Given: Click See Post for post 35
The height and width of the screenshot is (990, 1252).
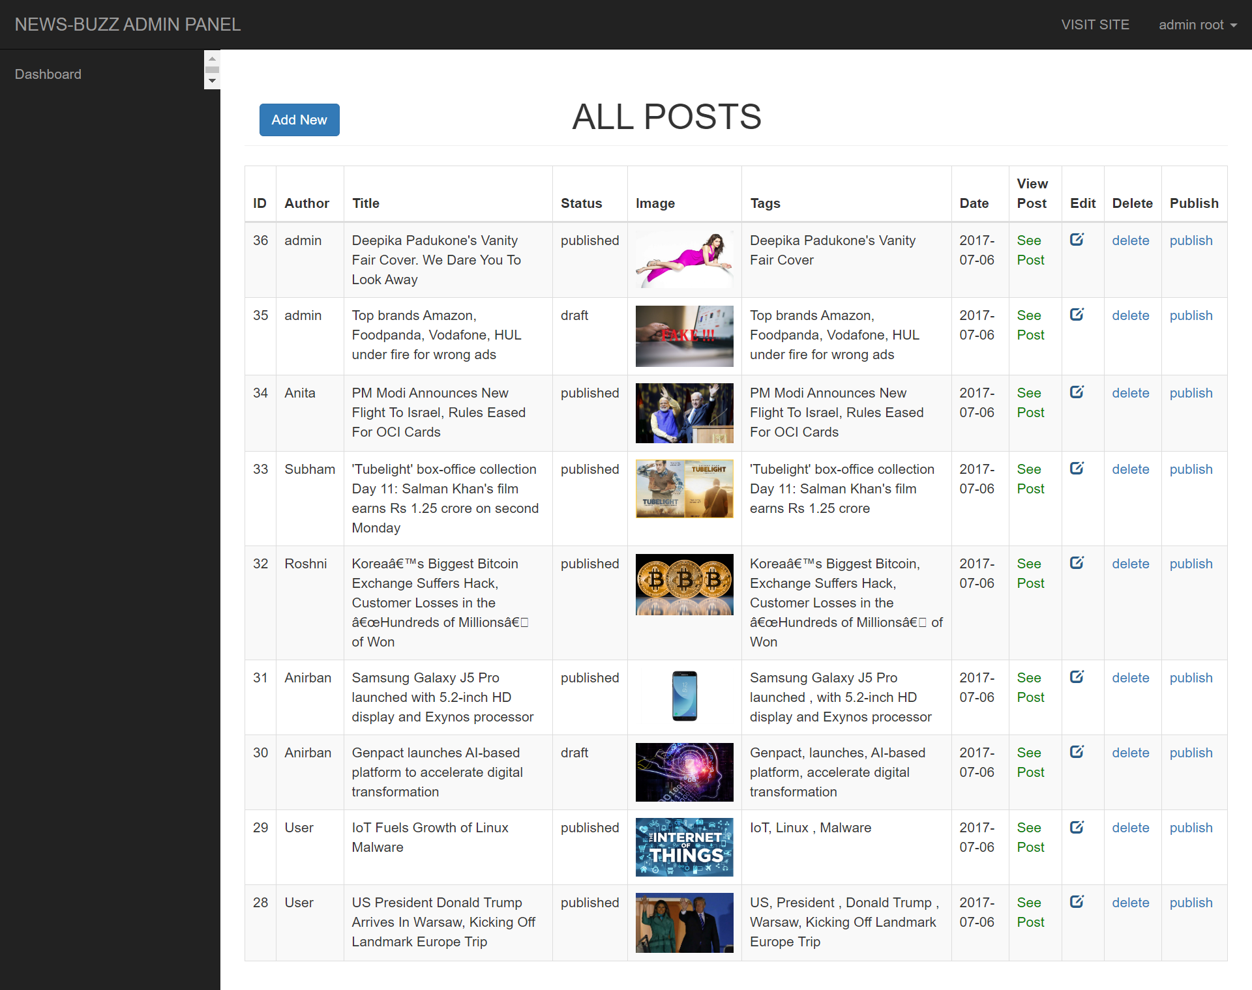Looking at the screenshot, I should click(x=1030, y=325).
